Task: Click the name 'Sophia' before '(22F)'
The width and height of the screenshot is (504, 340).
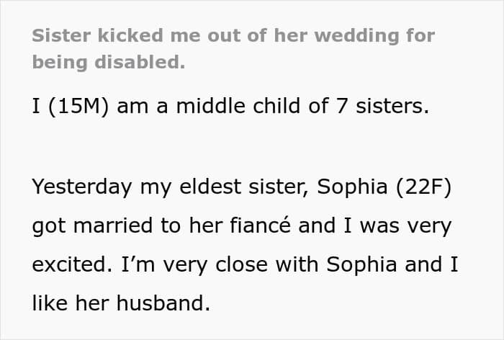Action: (x=352, y=187)
